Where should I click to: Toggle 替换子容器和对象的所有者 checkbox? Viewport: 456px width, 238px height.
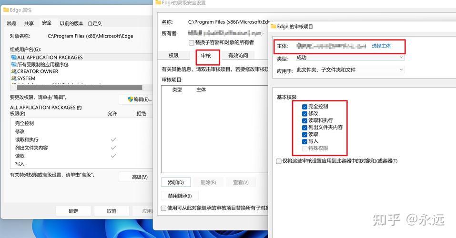point(191,43)
